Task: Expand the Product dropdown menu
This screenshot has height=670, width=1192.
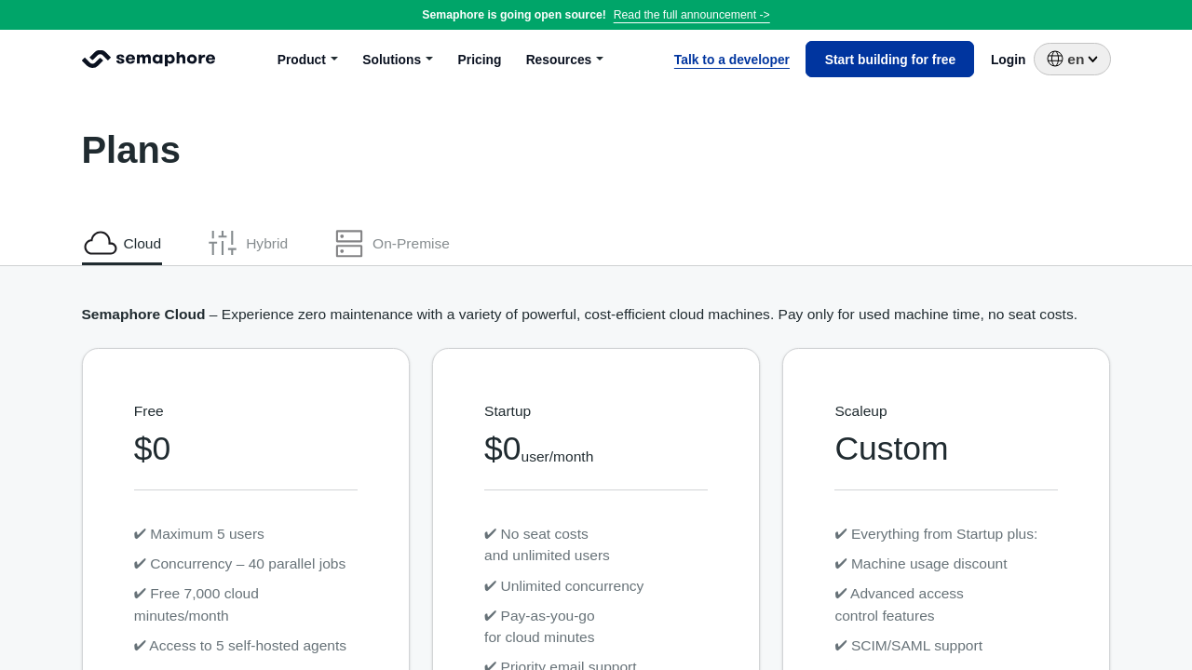Action: pyautogui.click(x=307, y=60)
